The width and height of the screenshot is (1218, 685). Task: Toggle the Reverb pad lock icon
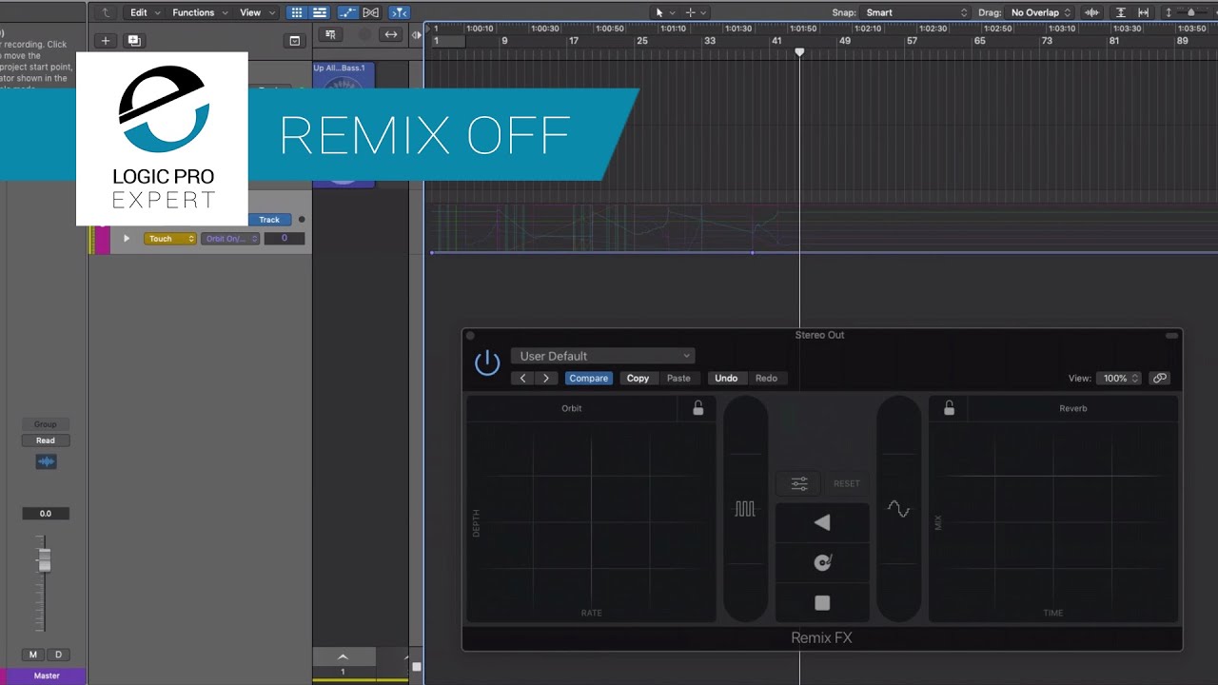[949, 408]
